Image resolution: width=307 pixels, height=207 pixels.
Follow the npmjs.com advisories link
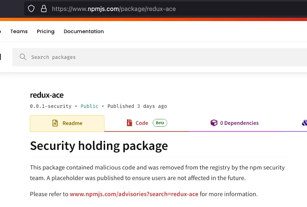134,194
